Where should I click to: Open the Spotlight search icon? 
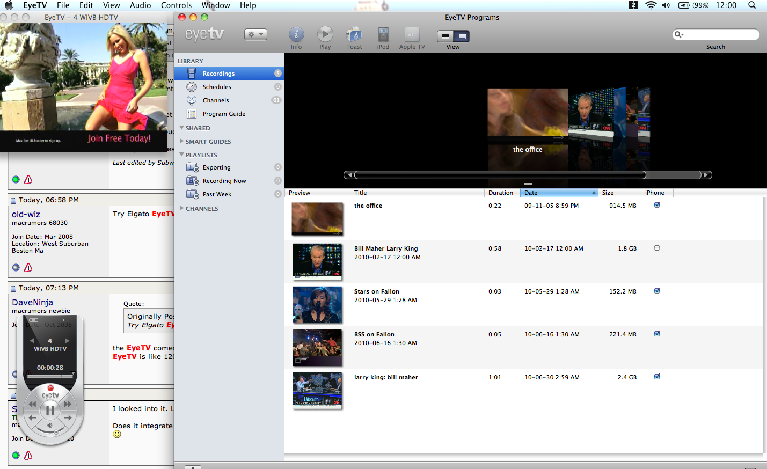(752, 5)
